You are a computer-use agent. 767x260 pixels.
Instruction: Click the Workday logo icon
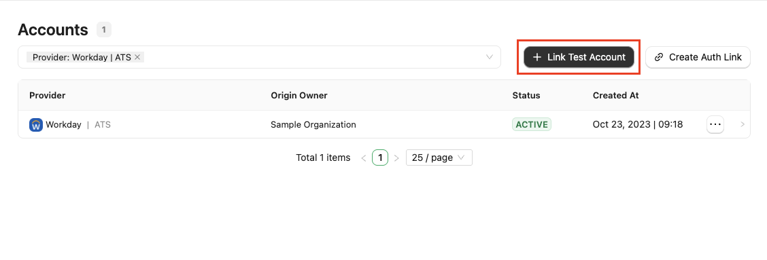coord(36,125)
